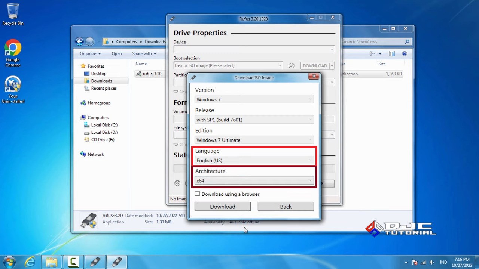Open Rufus Boot selection dropdown
This screenshot has height=269, width=479.
point(228,65)
